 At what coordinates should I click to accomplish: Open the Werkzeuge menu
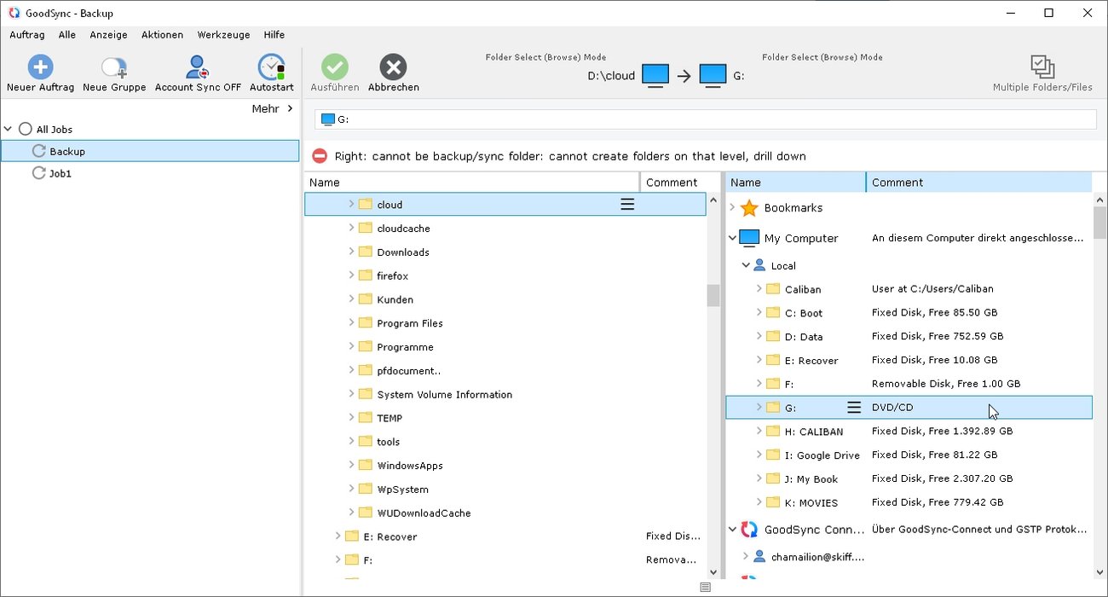tap(223, 35)
